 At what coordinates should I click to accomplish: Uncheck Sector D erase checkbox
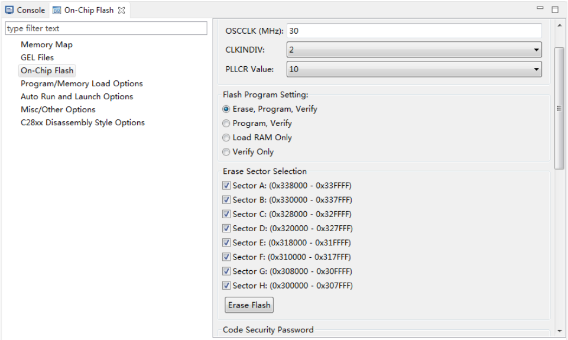point(226,228)
